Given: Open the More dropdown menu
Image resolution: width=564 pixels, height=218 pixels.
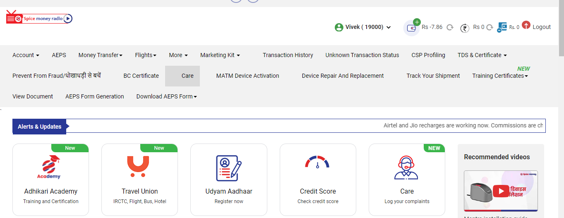Looking at the screenshot, I should coord(178,55).
